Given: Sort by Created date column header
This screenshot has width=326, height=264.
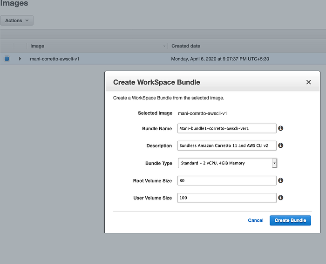Looking at the screenshot, I should coord(186,46).
